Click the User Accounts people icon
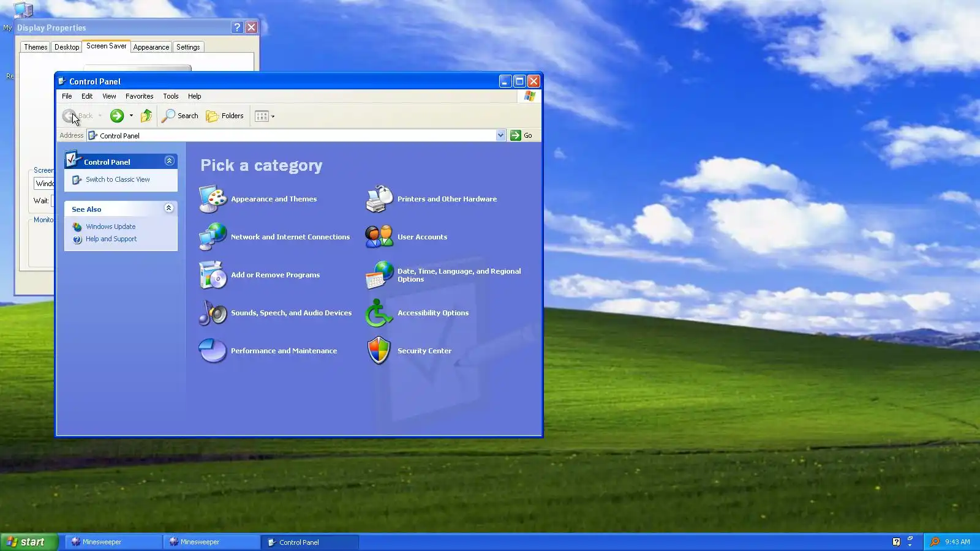The image size is (980, 551). coord(380,237)
